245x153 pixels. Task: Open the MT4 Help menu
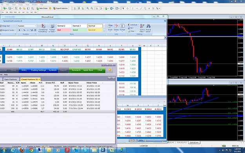coord(42,5)
